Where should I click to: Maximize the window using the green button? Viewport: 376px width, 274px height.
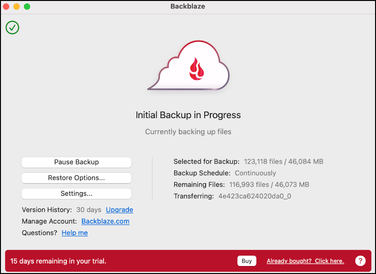27,7
